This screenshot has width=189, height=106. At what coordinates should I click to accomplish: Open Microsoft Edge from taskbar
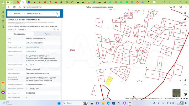point(108,103)
